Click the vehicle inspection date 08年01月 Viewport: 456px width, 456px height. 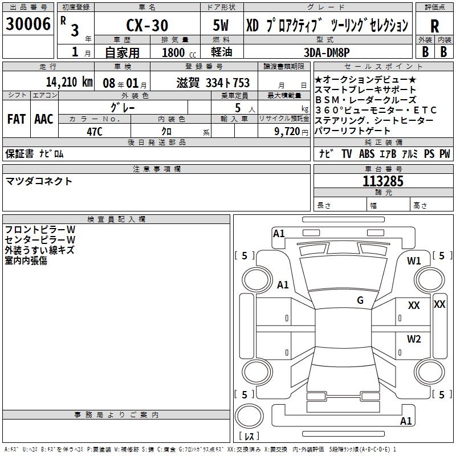tap(125, 83)
